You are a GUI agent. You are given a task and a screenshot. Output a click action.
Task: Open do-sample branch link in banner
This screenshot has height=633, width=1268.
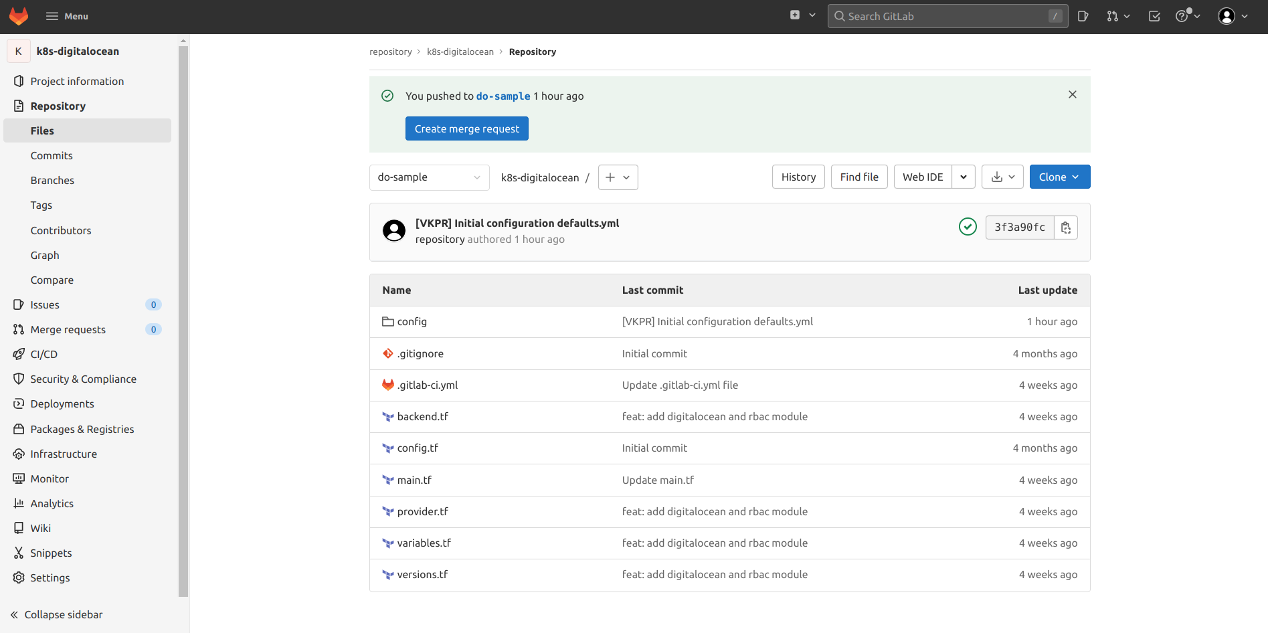(503, 96)
